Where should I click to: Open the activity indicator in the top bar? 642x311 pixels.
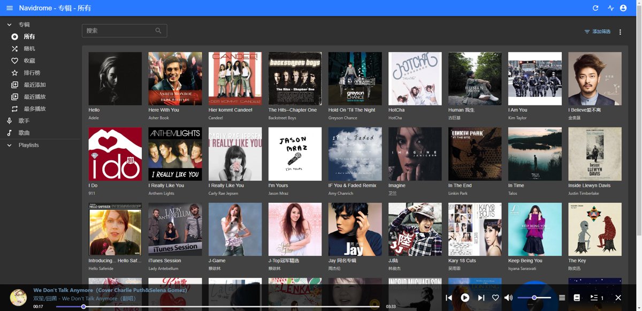[x=611, y=8]
